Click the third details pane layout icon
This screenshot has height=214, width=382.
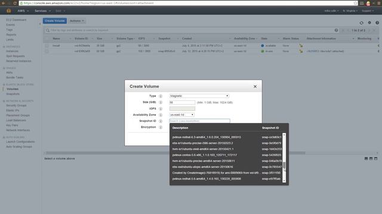coord(375,159)
